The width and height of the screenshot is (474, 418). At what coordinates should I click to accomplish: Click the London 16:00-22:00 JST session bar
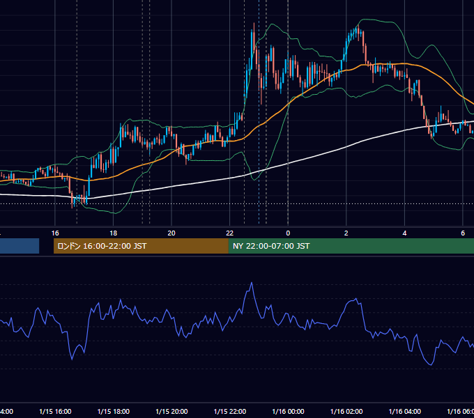pos(141,246)
